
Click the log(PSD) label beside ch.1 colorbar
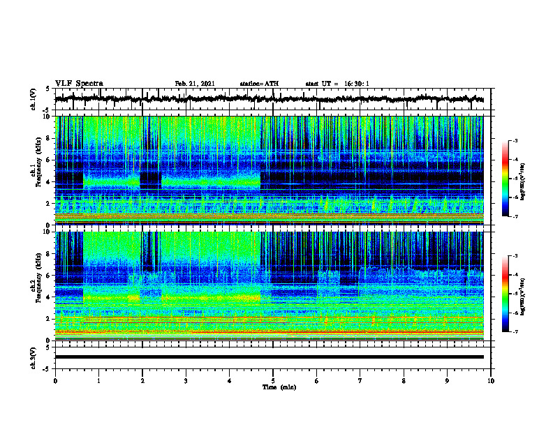tap(523, 182)
